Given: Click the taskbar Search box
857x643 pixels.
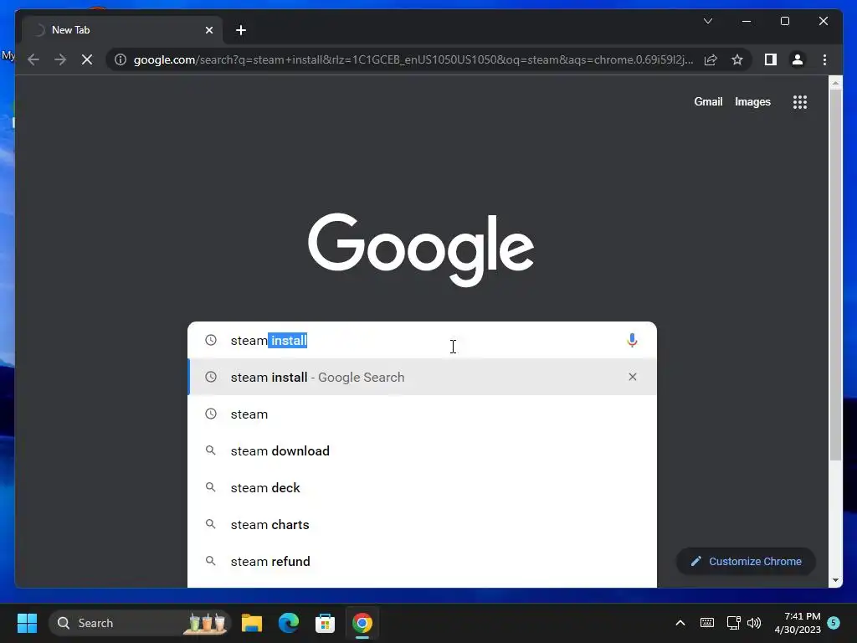Looking at the screenshot, I should coord(140,623).
